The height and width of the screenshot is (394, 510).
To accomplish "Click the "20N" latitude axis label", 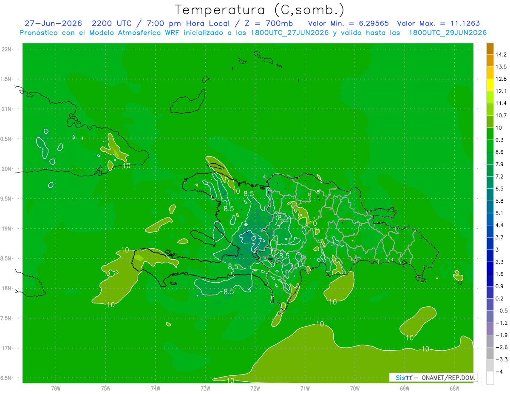I will click(7, 169).
